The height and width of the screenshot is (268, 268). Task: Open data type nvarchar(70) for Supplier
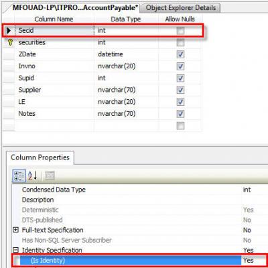(127, 90)
